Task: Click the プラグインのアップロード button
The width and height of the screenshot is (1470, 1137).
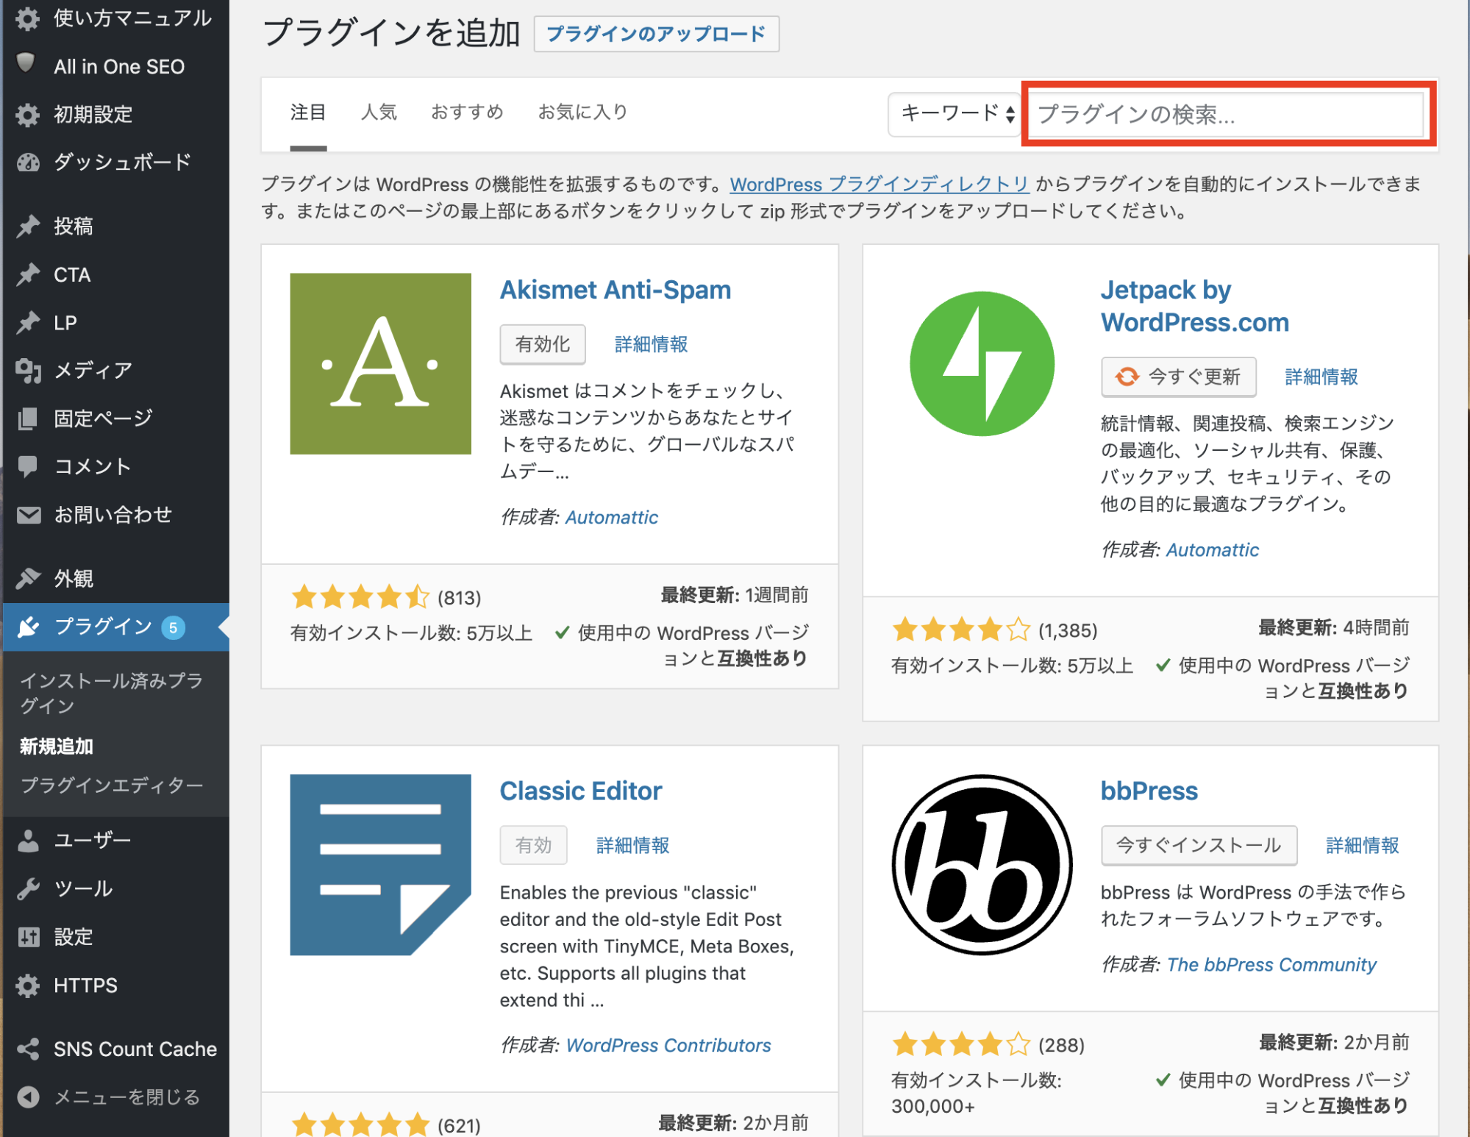Action: (x=656, y=34)
